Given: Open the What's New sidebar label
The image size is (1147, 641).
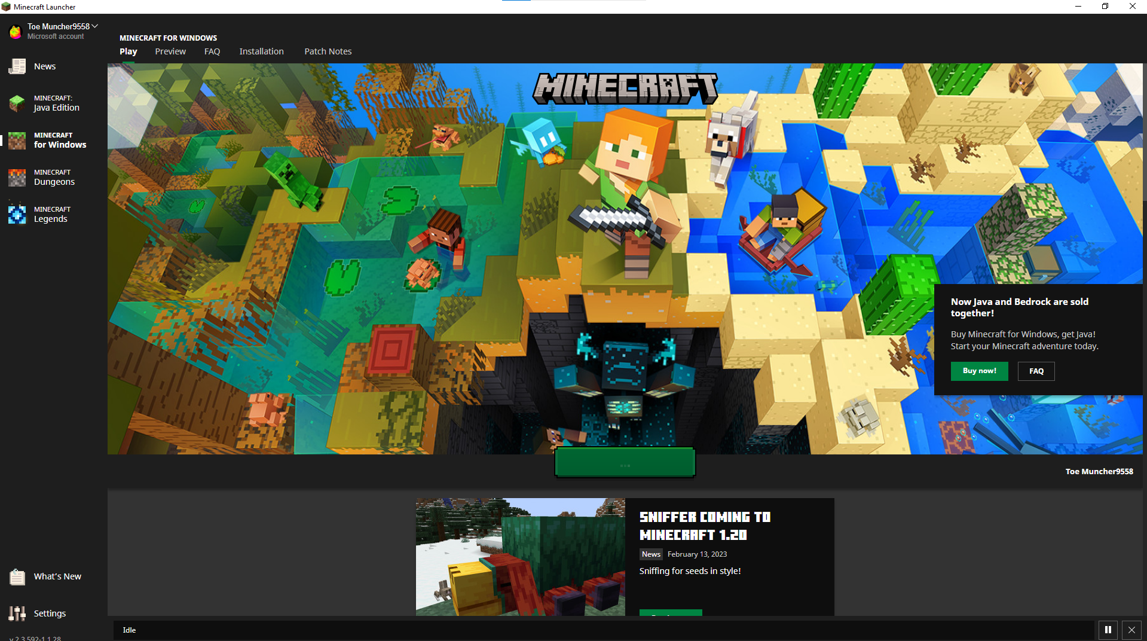Looking at the screenshot, I should 57,576.
